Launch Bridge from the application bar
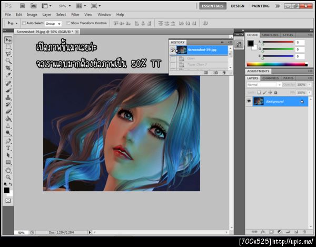Screen dimensions: 316x247 click(22, 6)
